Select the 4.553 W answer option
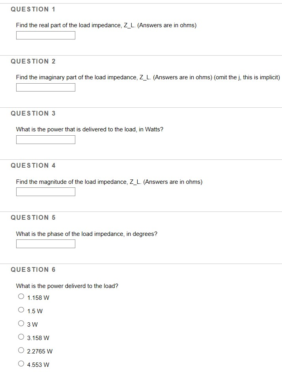The height and width of the screenshot is (372, 282). (21, 363)
